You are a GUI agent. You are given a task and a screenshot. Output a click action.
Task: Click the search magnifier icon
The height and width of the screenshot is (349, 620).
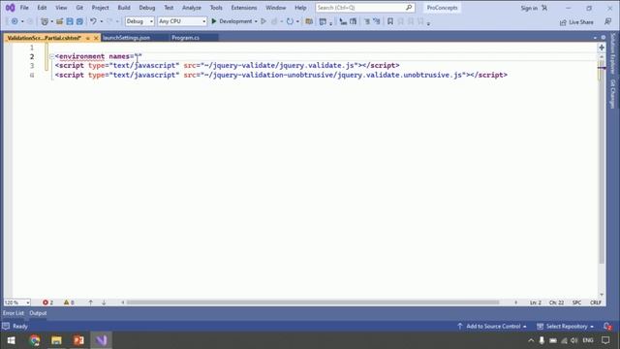coord(409,8)
